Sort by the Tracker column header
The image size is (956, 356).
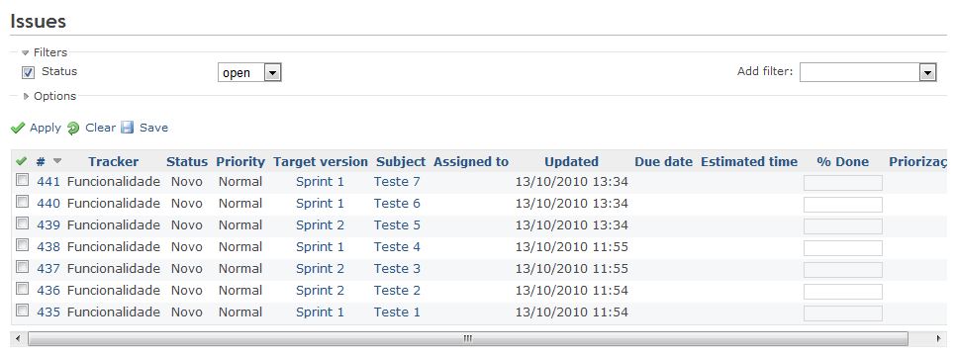(114, 161)
